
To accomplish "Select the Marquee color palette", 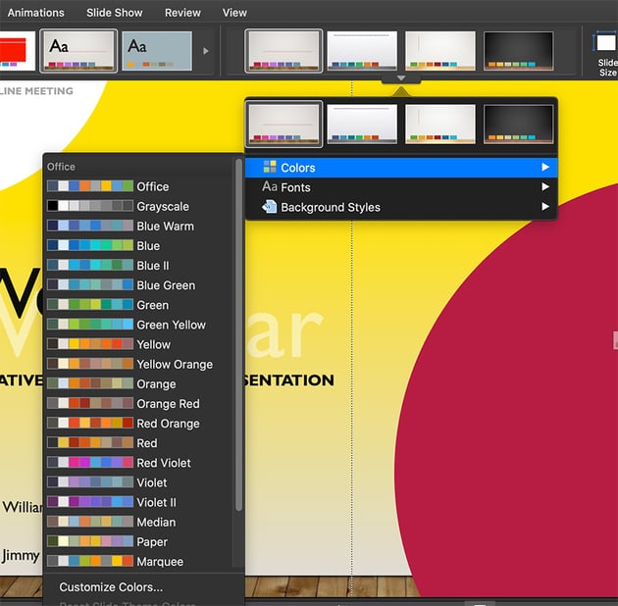I will (x=160, y=562).
